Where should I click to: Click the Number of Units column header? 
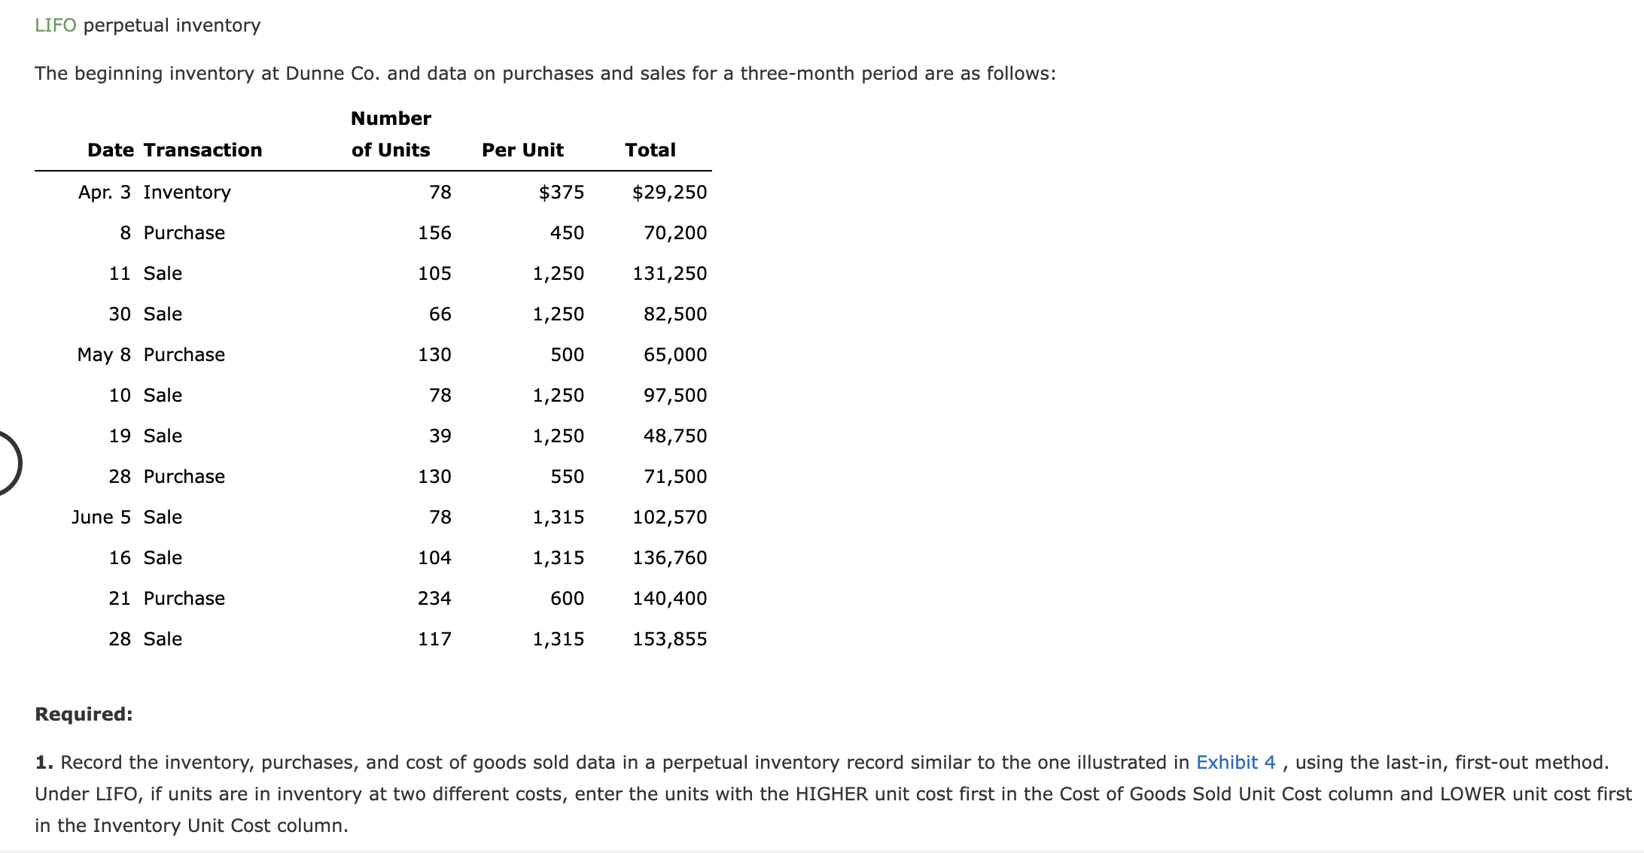click(x=391, y=134)
